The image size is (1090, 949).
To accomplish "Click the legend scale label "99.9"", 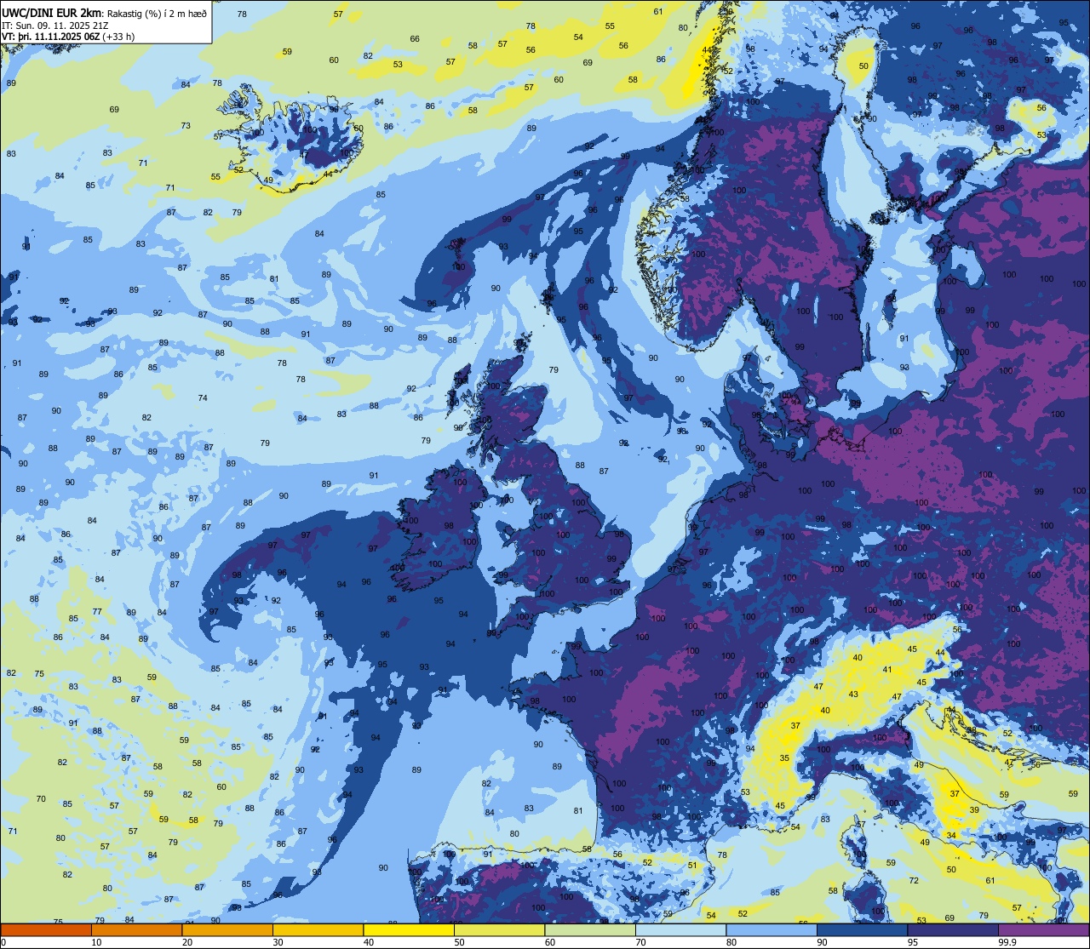I will coord(1007,942).
